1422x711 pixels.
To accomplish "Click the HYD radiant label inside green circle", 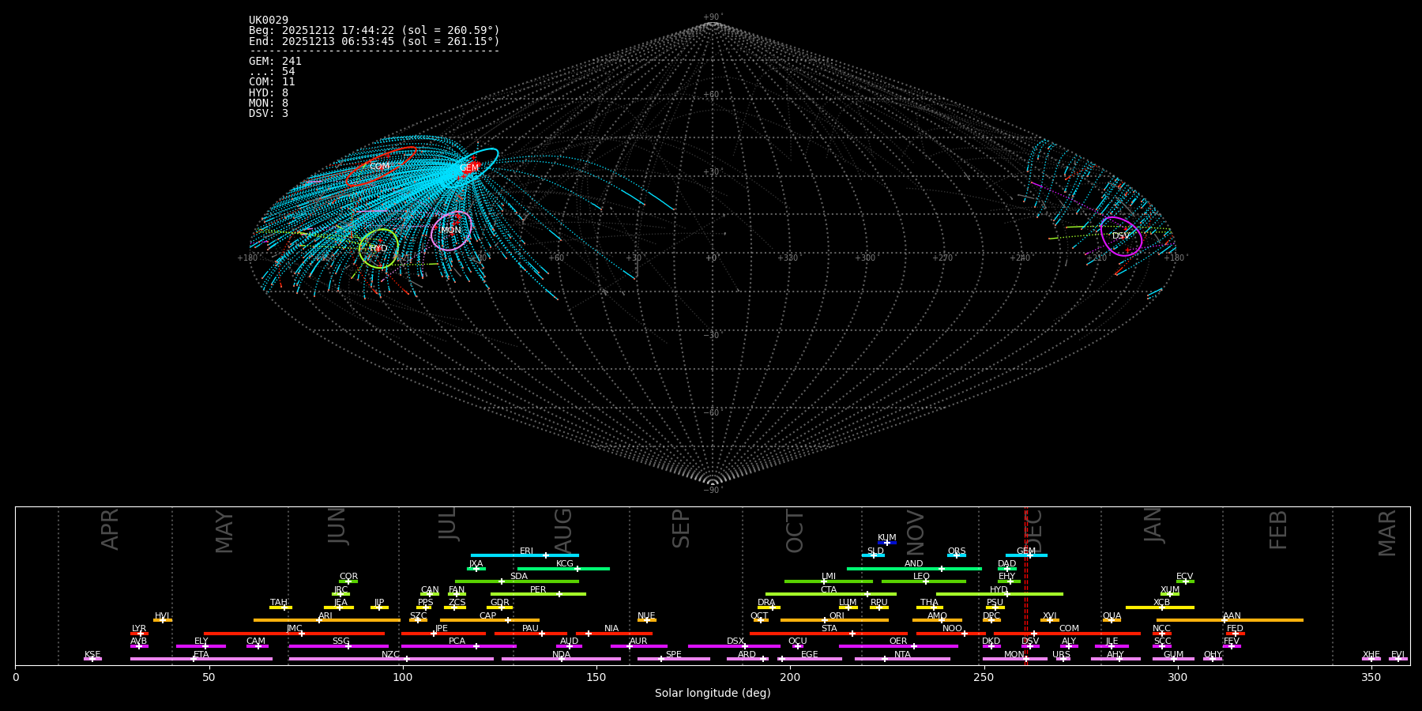I will pos(378,248).
